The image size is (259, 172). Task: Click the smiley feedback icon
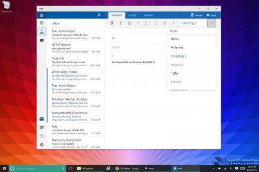pos(41,136)
